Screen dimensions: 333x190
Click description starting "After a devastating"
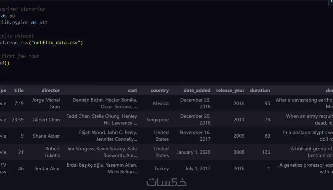304,103
